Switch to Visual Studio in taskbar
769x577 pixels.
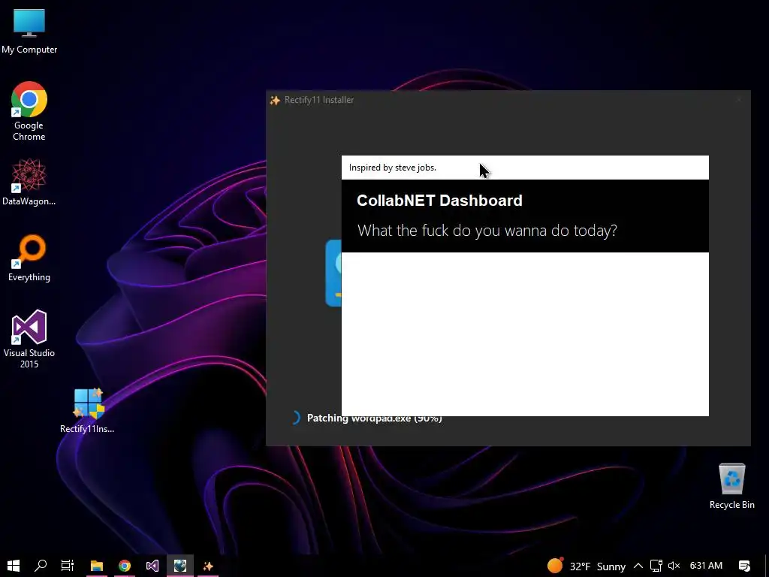(152, 566)
